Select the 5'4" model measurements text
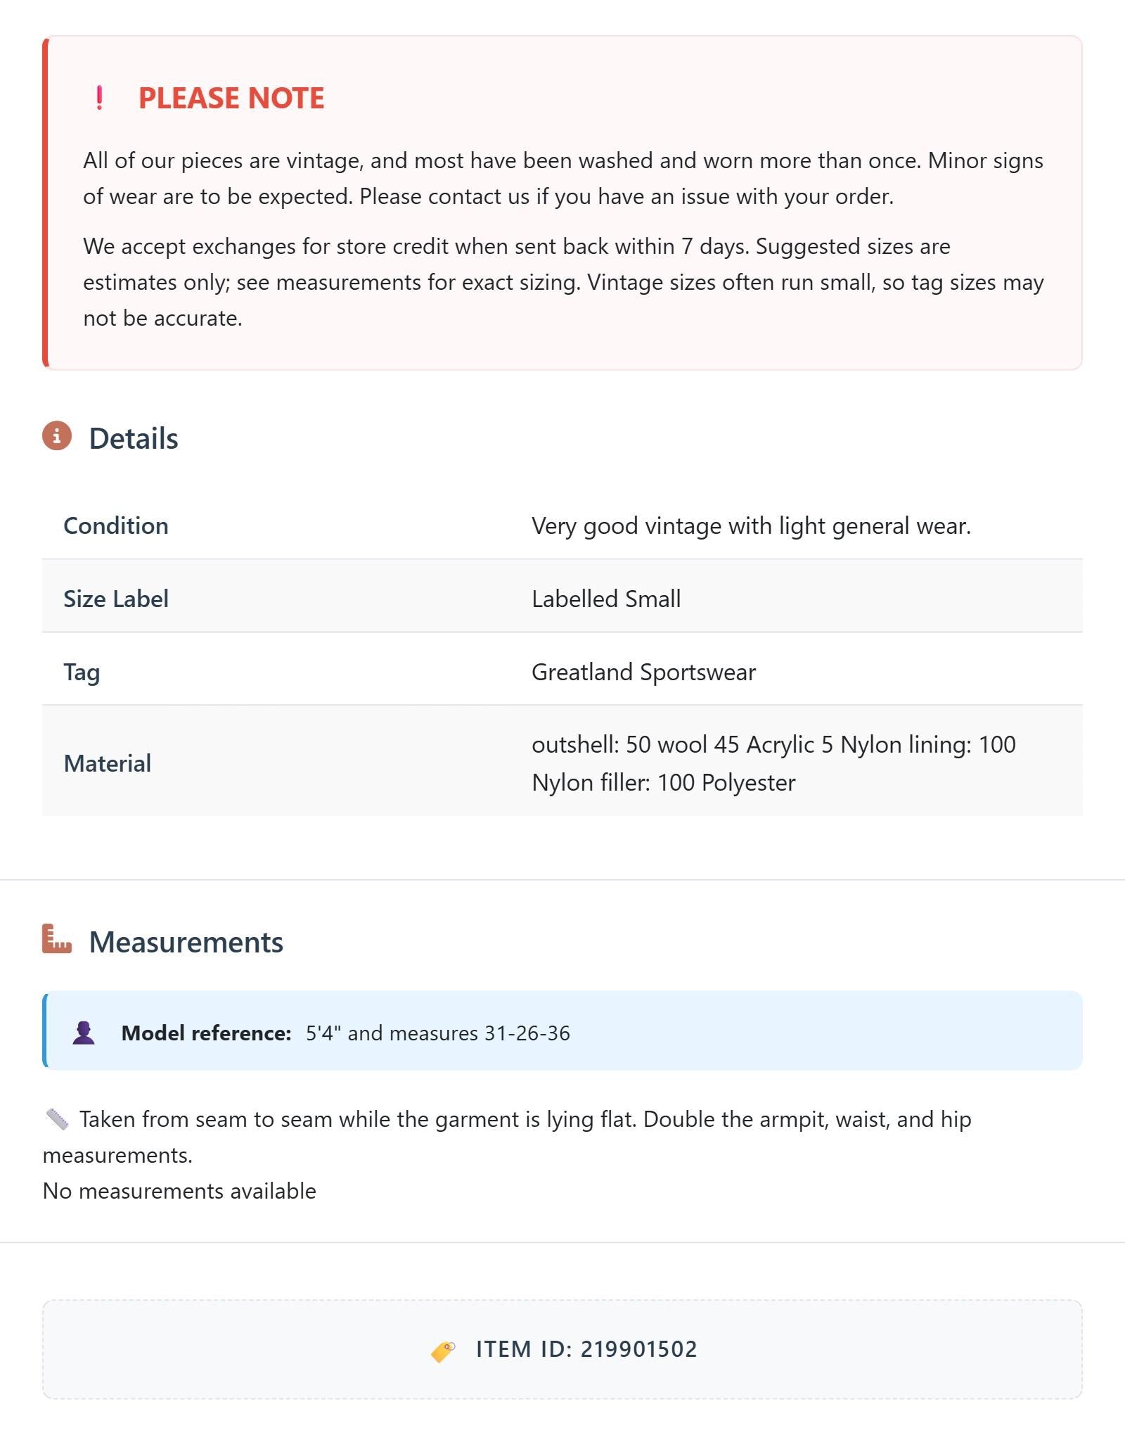The height and width of the screenshot is (1435, 1125). coord(438,1033)
